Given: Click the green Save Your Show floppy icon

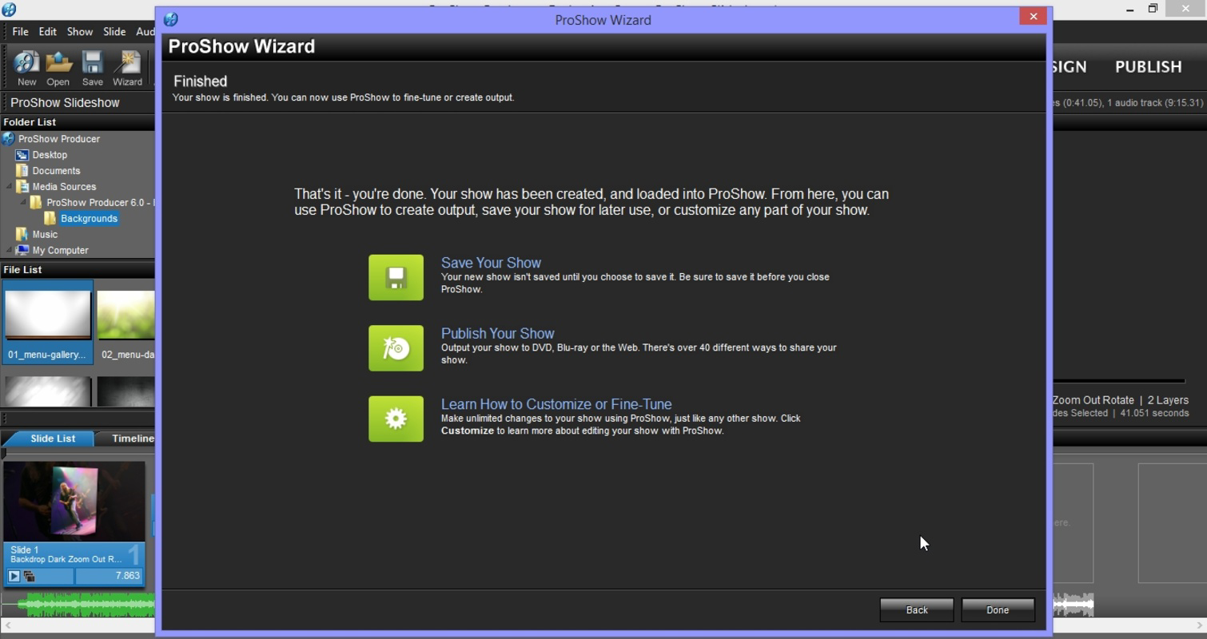Looking at the screenshot, I should point(396,277).
